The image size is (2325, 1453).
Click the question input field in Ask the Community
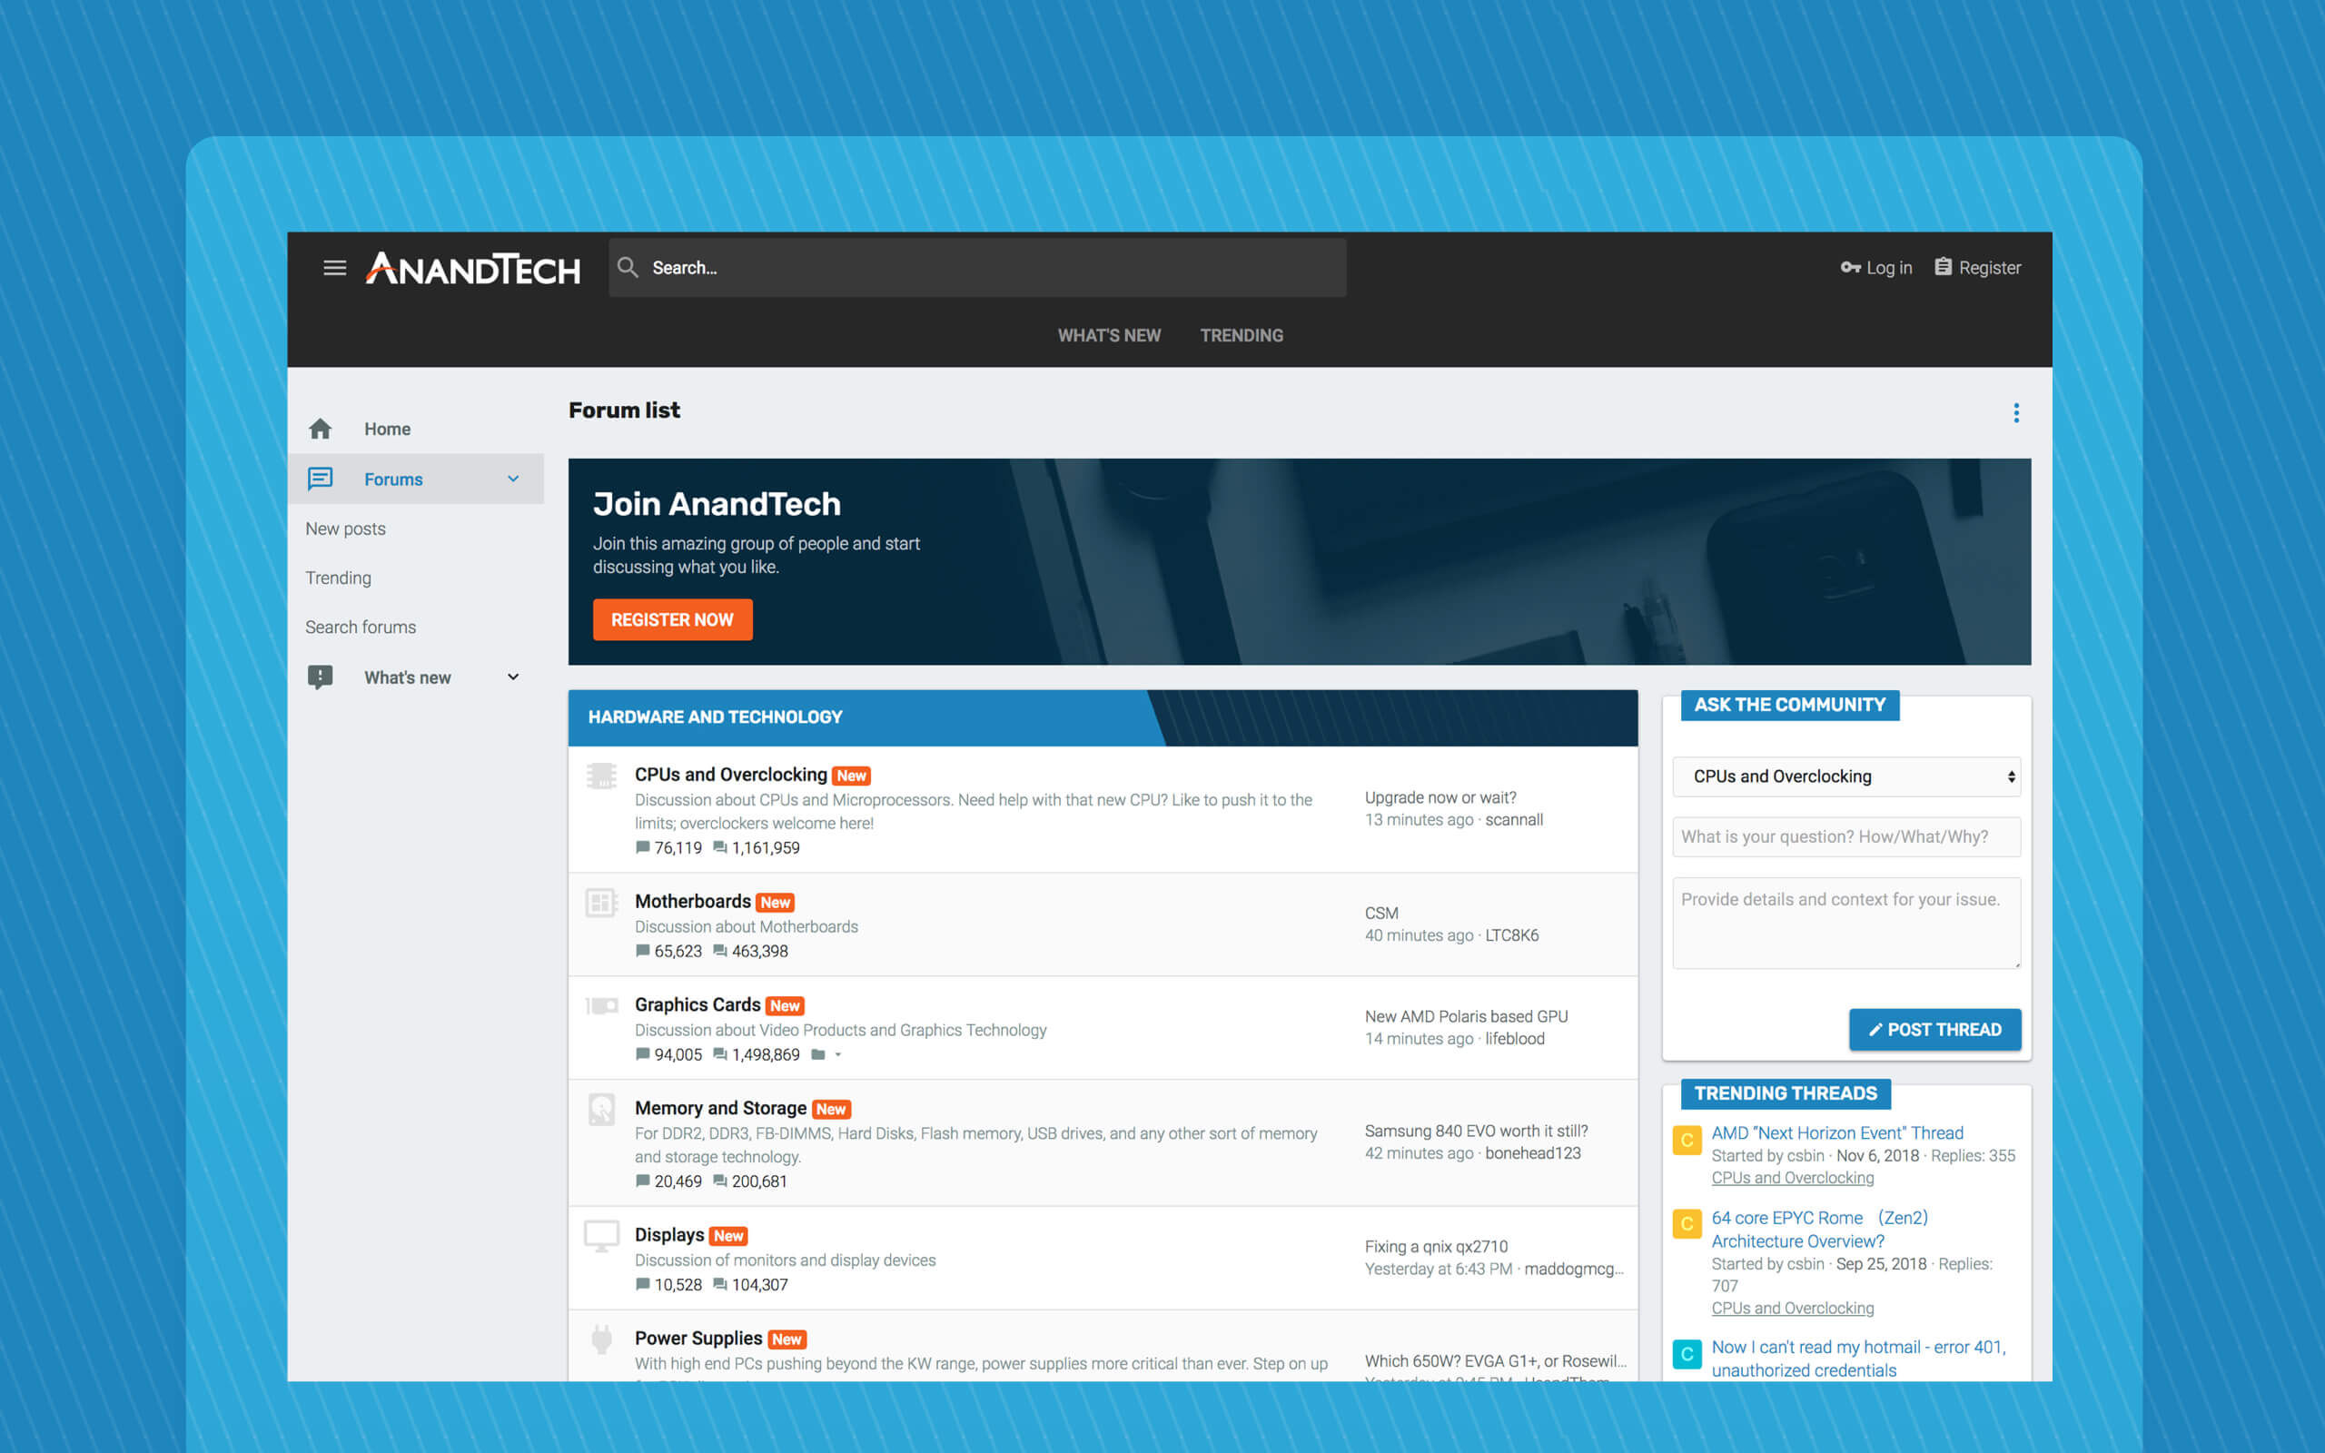(x=1841, y=837)
